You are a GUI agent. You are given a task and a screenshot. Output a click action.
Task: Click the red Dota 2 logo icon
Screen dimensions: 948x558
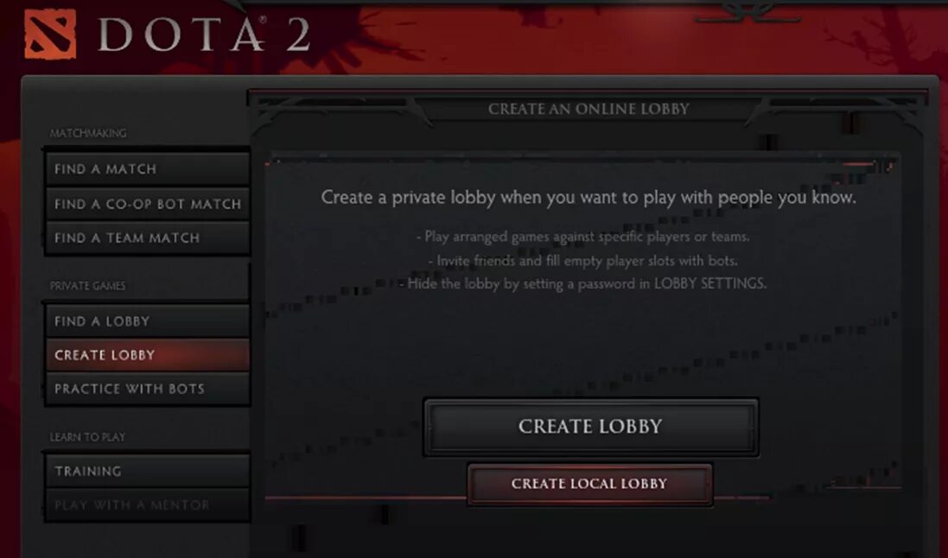(50, 35)
